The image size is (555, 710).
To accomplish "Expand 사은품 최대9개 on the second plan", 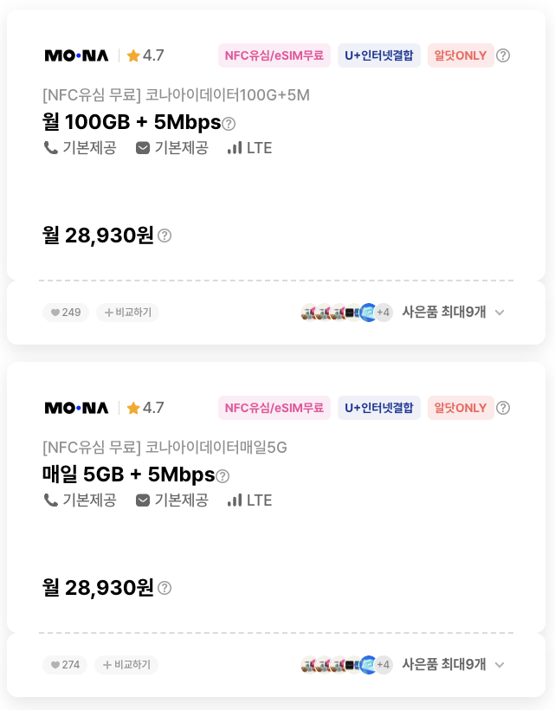I will pyautogui.click(x=453, y=665).
